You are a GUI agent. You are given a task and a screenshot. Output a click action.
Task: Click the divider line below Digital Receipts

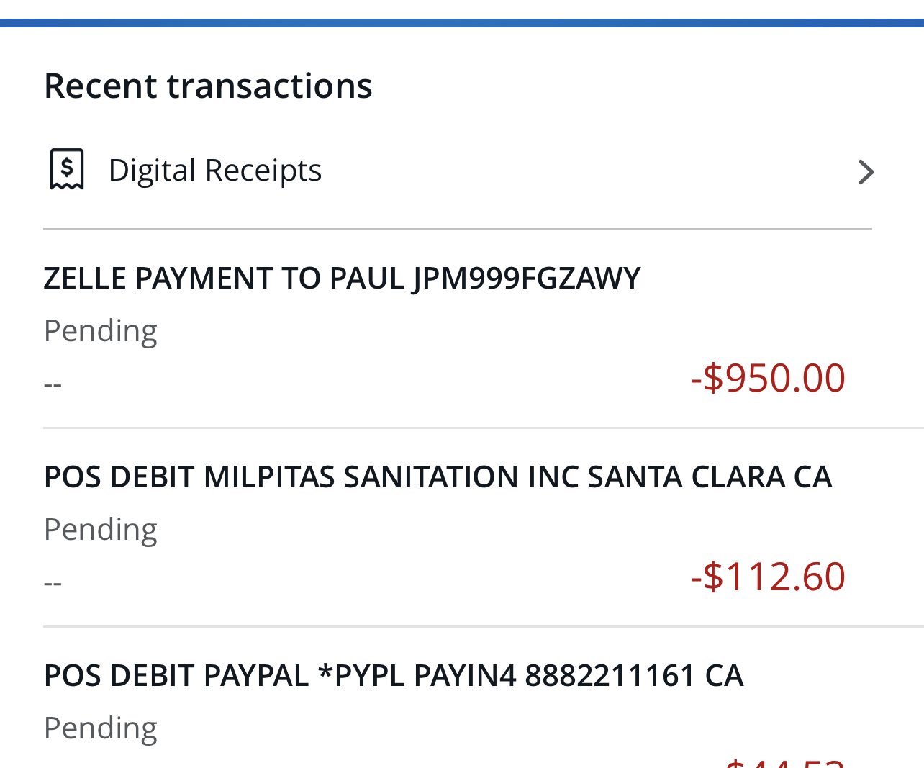point(458,230)
